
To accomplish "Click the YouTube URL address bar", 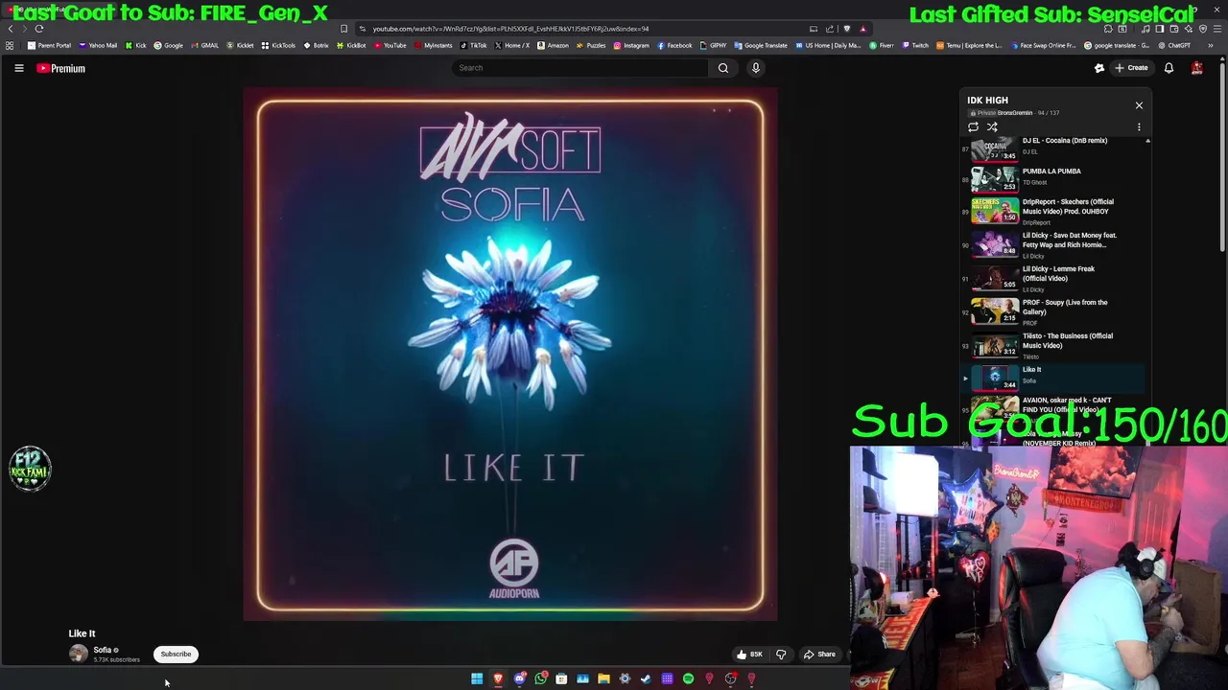I will pos(585,29).
